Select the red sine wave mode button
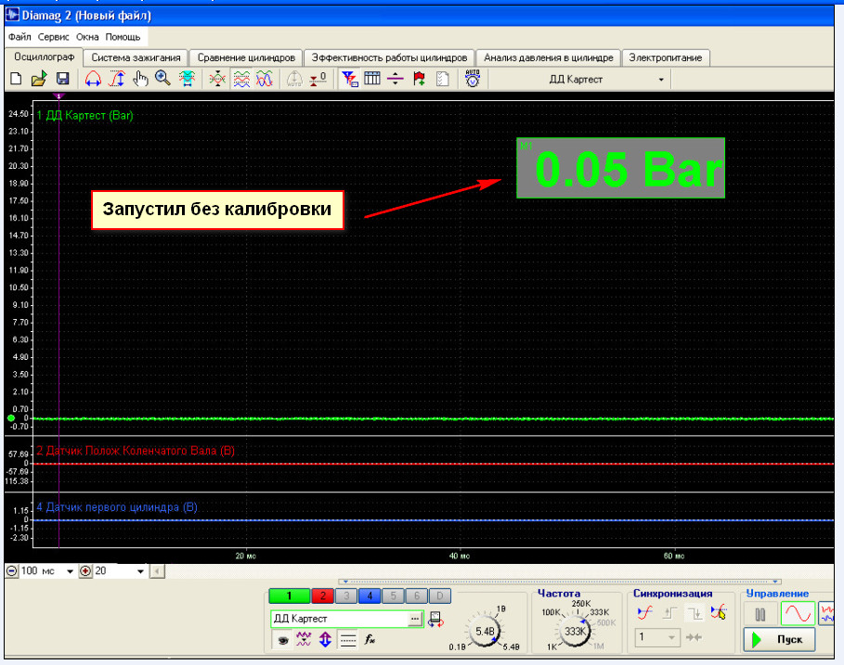This screenshot has width=844, height=665. pyautogui.click(x=798, y=614)
